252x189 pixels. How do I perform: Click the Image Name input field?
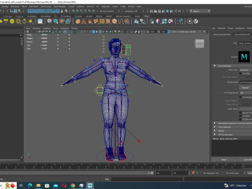pos(246,82)
